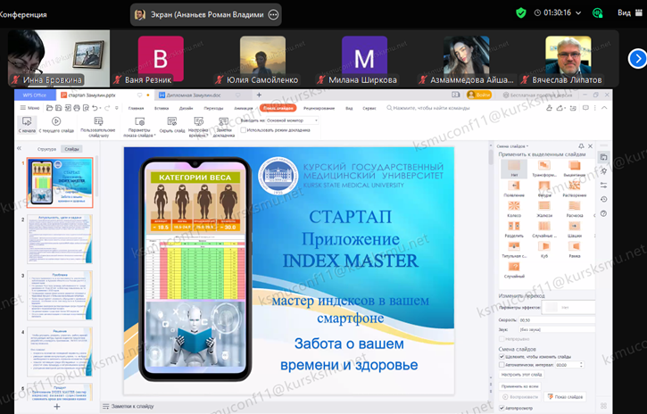Open the 'Вставка' ribbon tab

(162, 109)
